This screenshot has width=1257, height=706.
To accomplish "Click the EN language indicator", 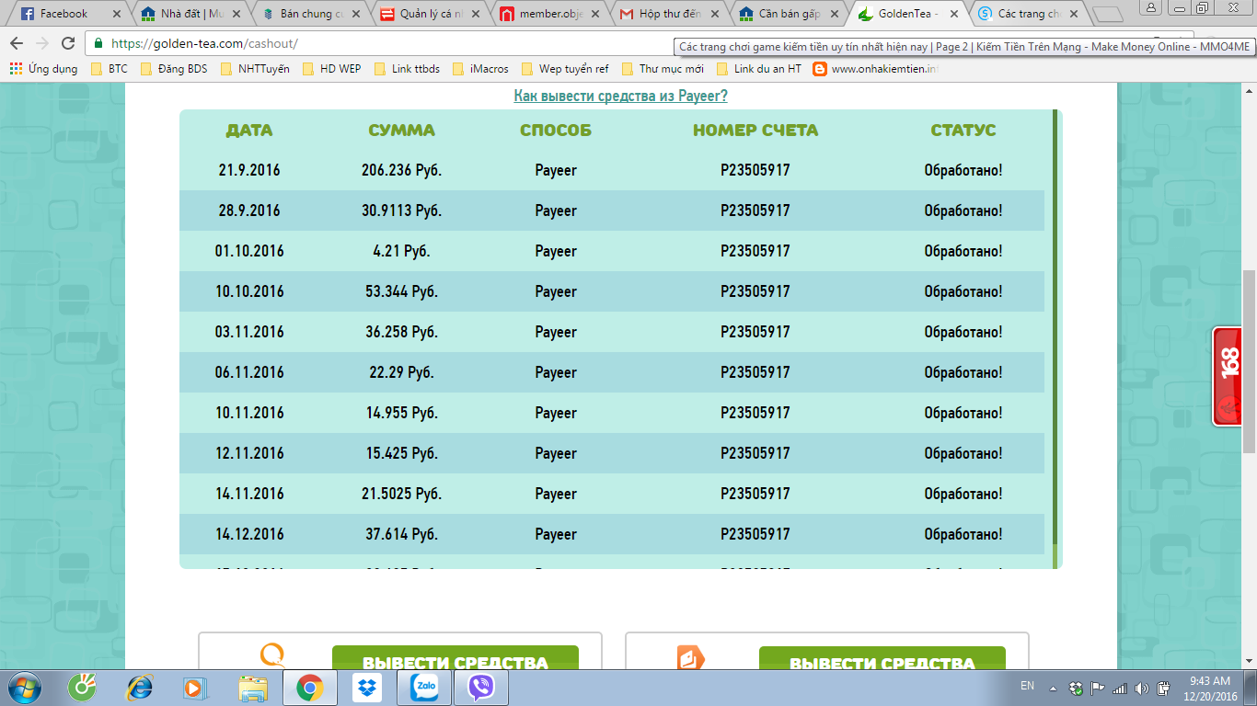I will click(x=1027, y=686).
